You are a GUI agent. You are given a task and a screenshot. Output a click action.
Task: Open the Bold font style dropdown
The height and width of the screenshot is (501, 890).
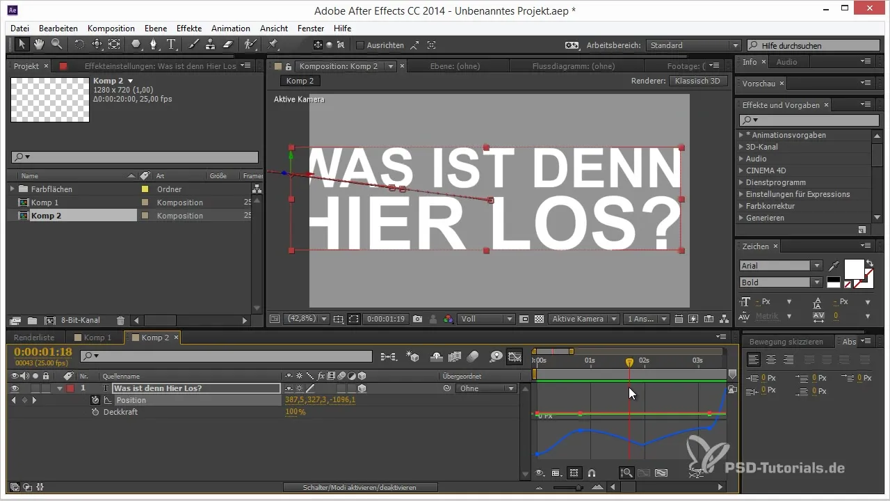coord(781,282)
